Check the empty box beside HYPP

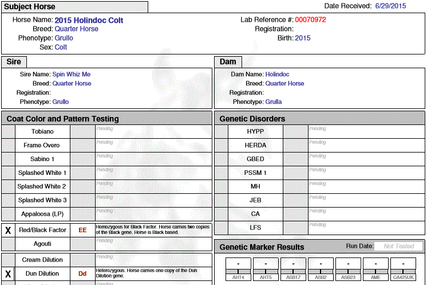pyautogui.click(x=221, y=132)
